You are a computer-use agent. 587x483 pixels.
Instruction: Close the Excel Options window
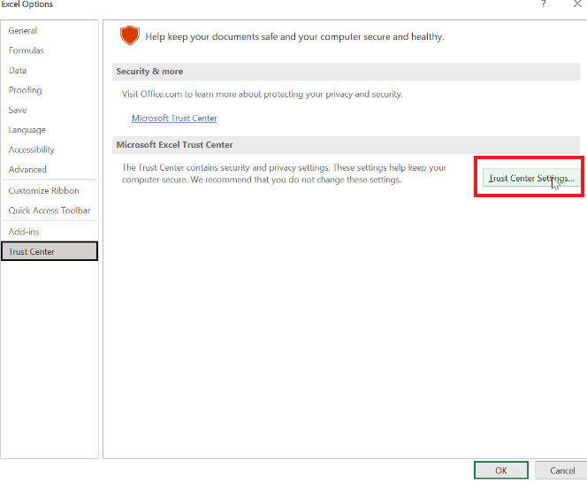(x=577, y=4)
